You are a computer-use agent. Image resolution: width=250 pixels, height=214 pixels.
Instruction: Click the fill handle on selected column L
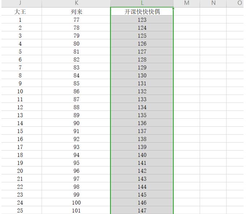pos(173,9)
